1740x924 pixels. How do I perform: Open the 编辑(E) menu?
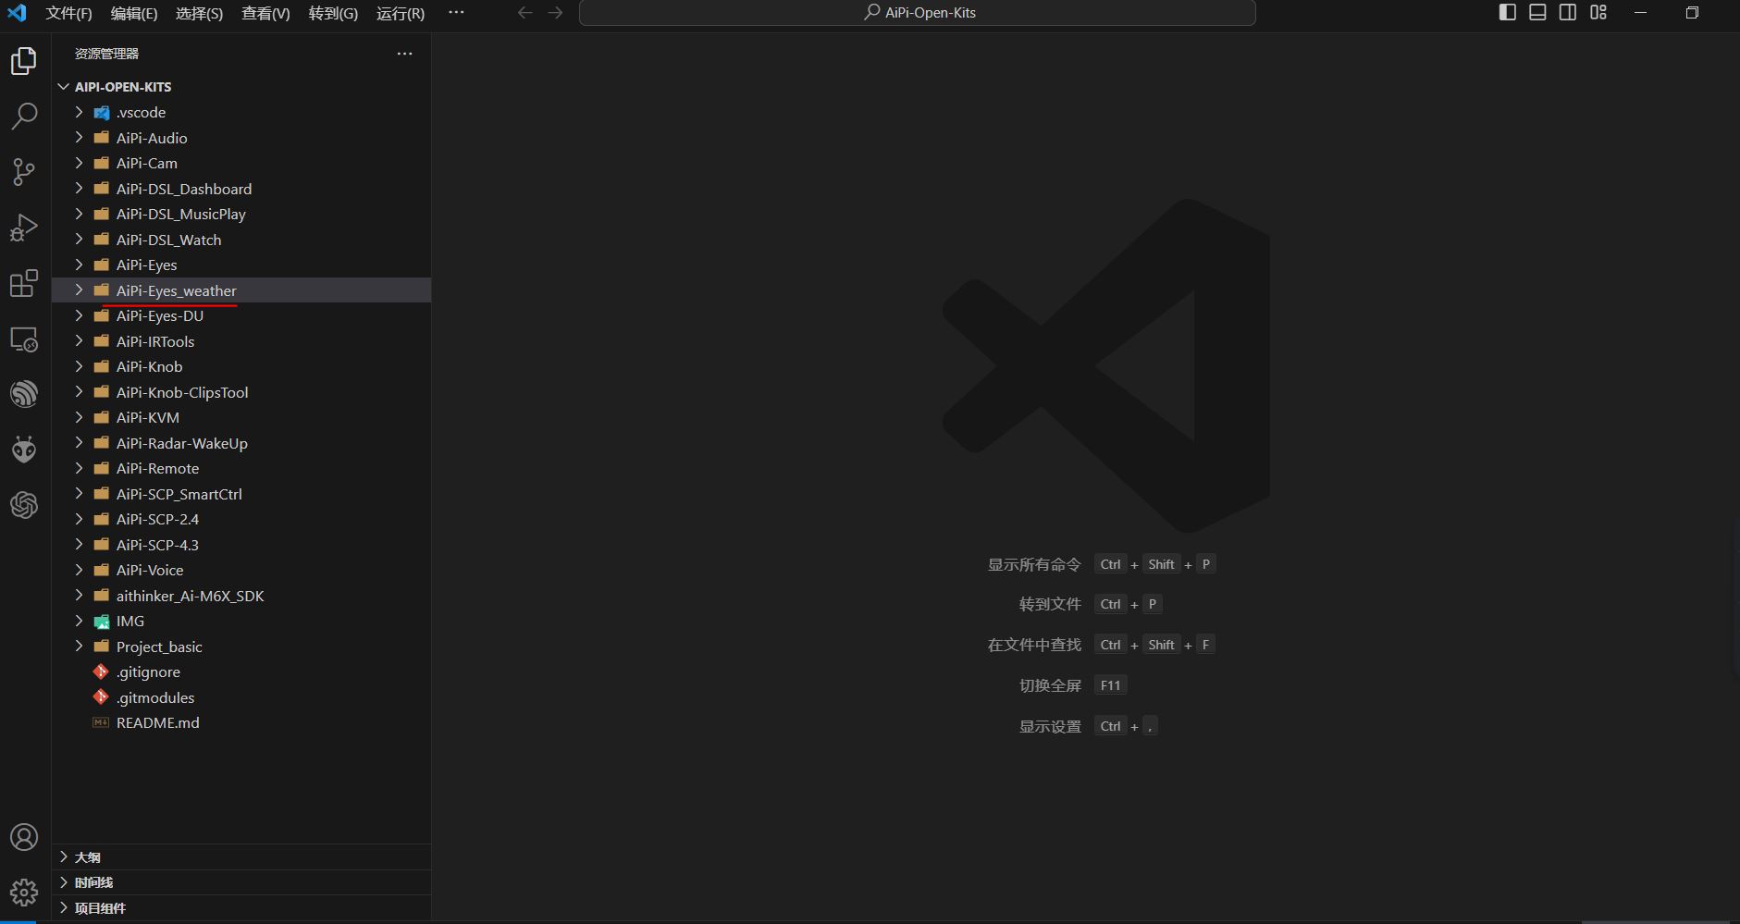click(x=134, y=13)
